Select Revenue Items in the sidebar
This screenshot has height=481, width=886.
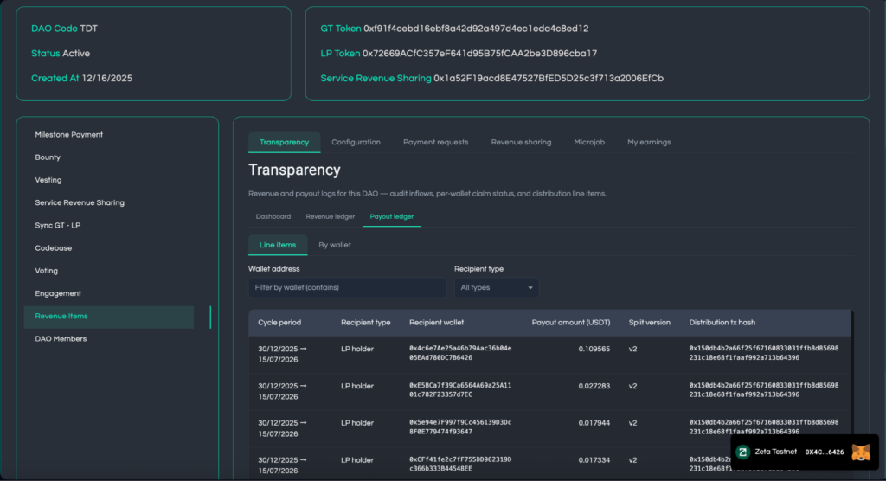[x=108, y=317]
